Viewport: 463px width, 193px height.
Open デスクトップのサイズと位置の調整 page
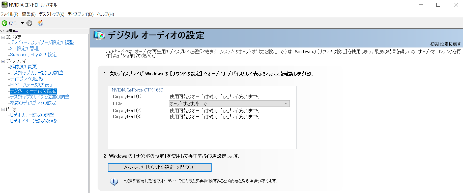click(x=40, y=97)
